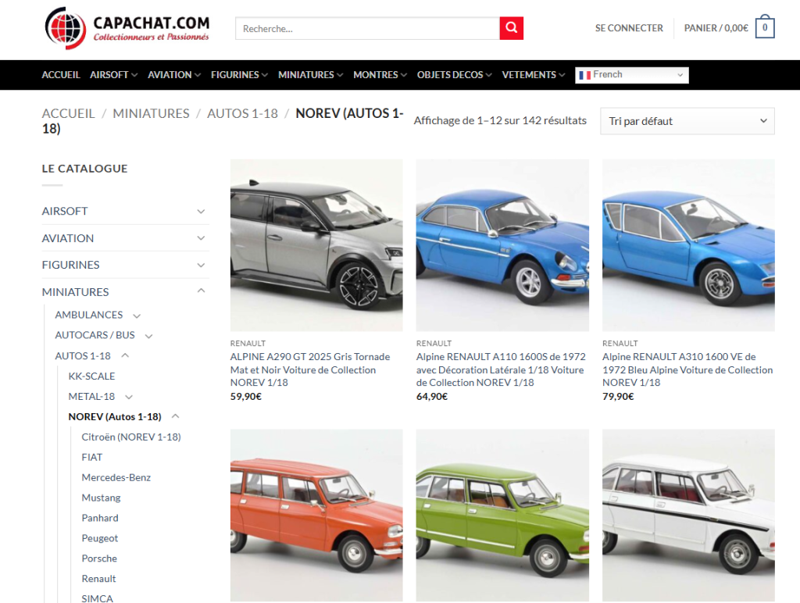Click the red search magnifier icon

(x=511, y=27)
